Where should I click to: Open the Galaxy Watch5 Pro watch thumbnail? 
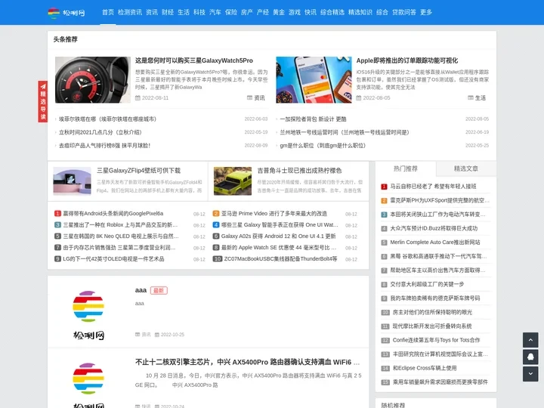(93, 80)
